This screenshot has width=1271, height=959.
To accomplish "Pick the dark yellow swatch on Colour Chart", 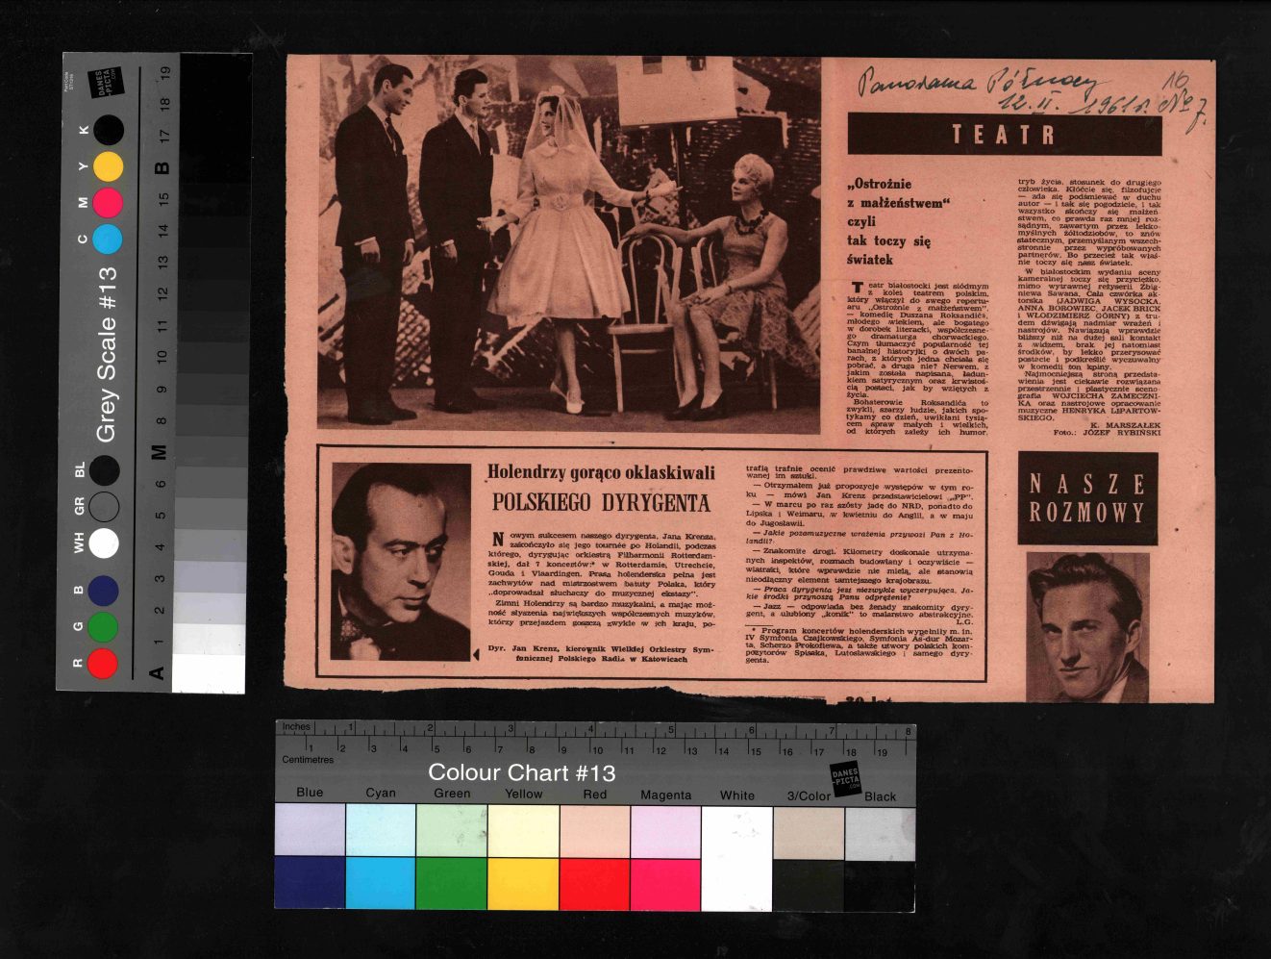I will coord(523,883).
